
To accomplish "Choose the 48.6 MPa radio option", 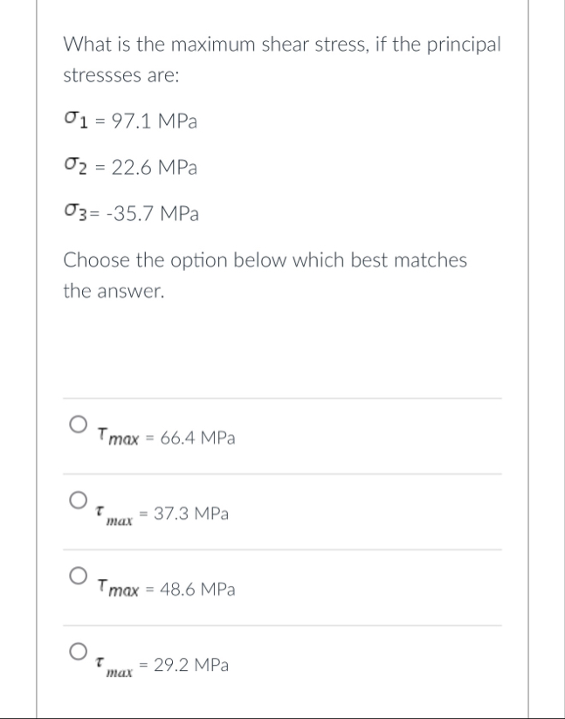I will pyautogui.click(x=79, y=576).
